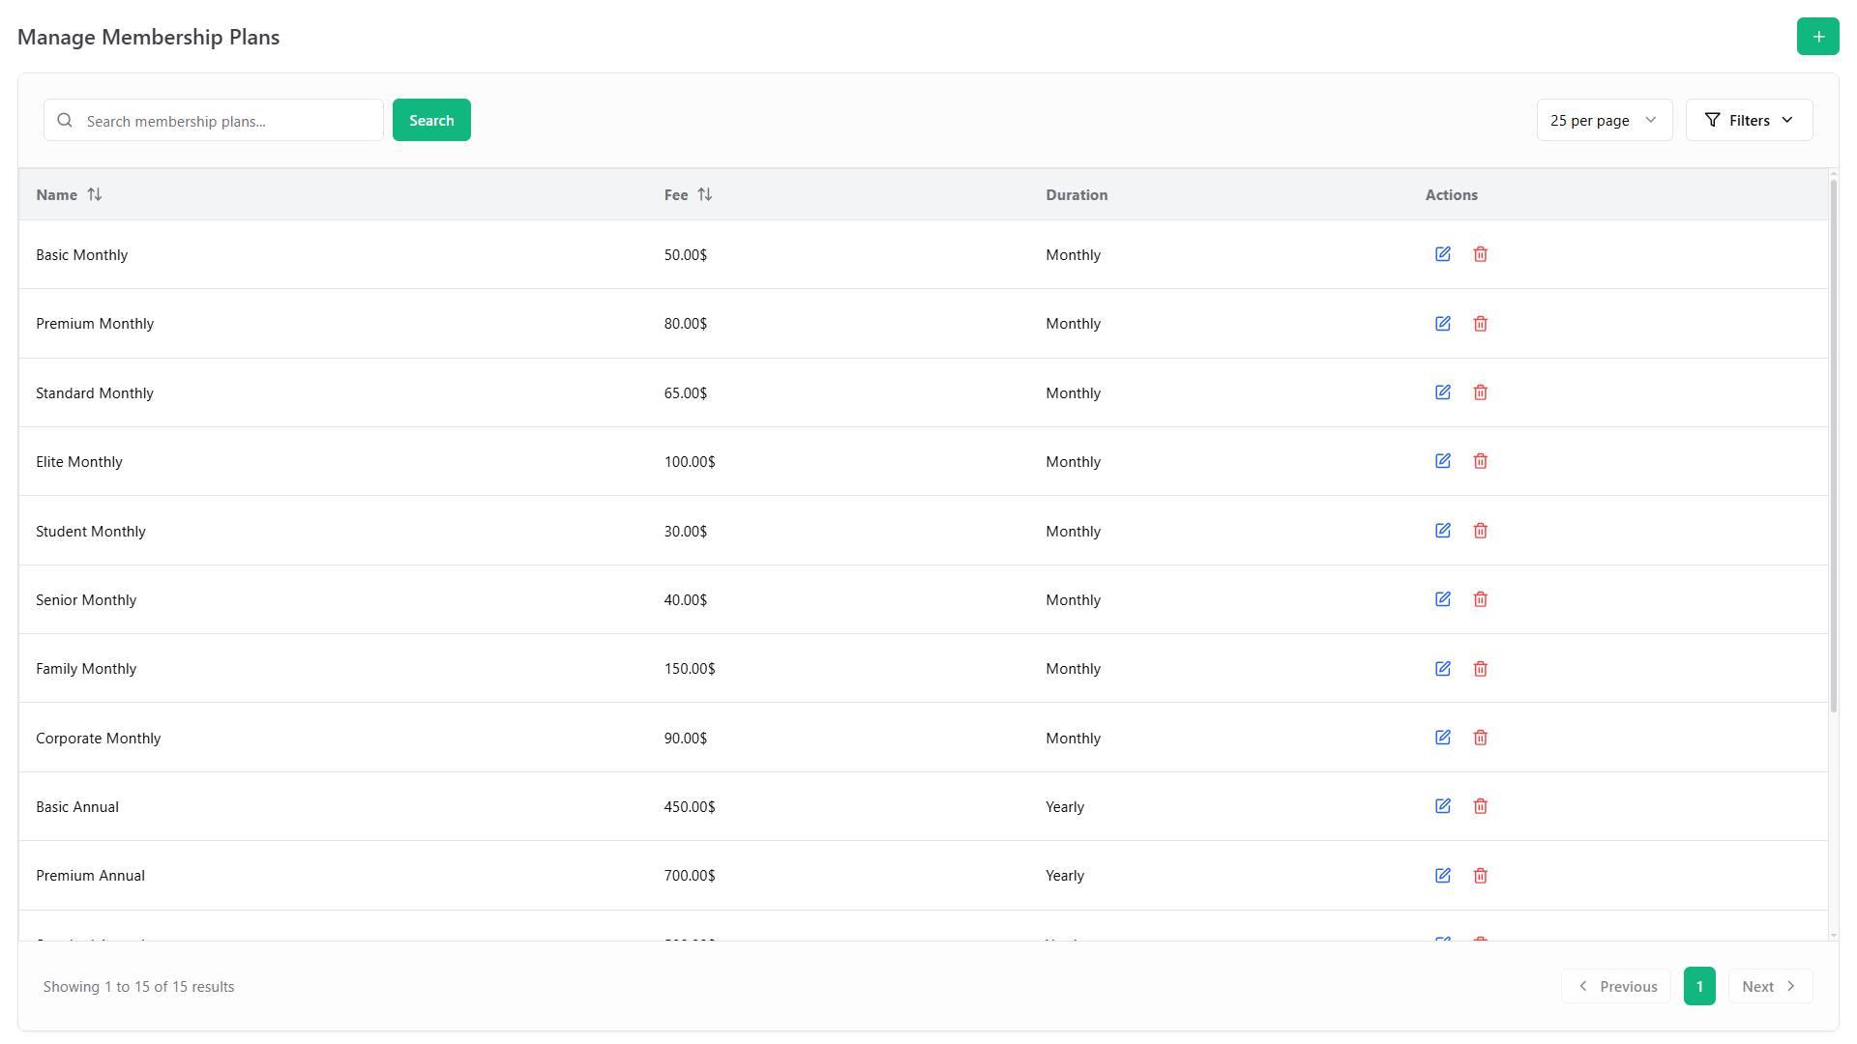Click Monthly duration in Elite Monthly row
Screen dimensions: 1857x1044
click(1074, 462)
